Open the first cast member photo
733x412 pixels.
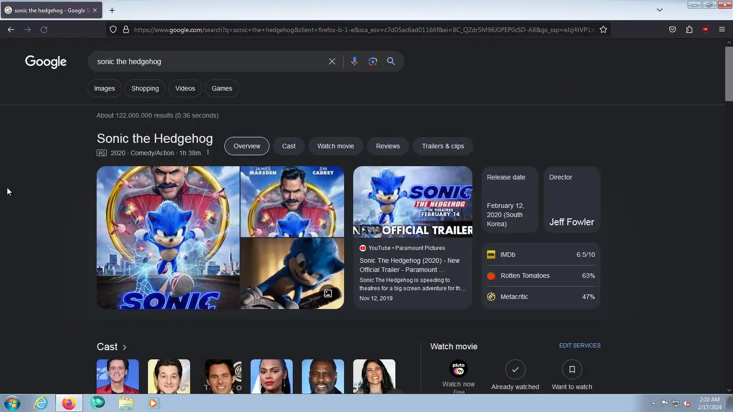coord(118,376)
